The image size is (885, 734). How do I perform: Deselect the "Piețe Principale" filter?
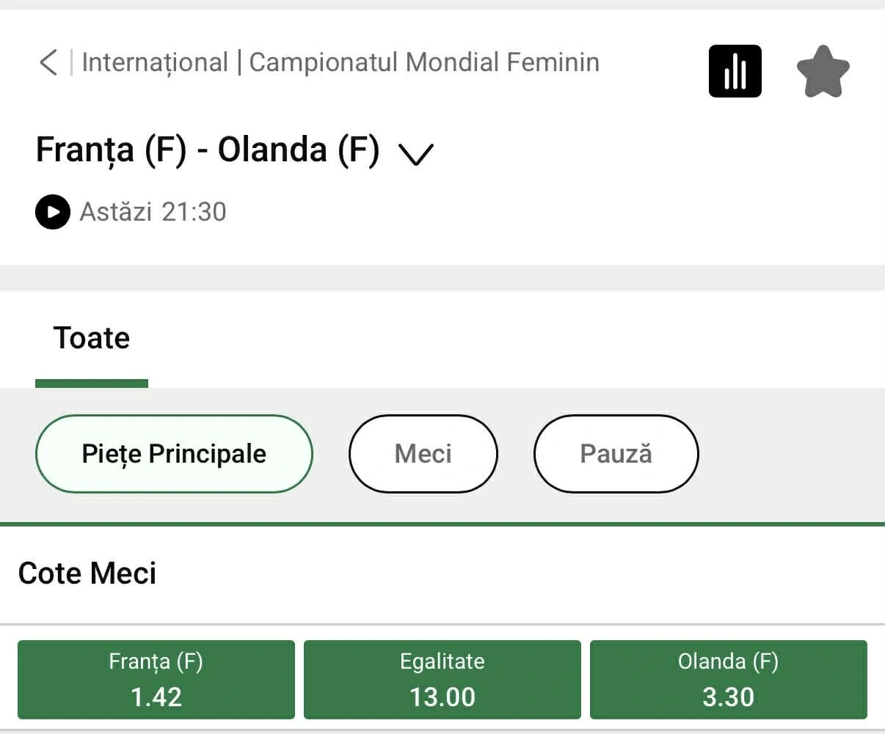pos(174,453)
